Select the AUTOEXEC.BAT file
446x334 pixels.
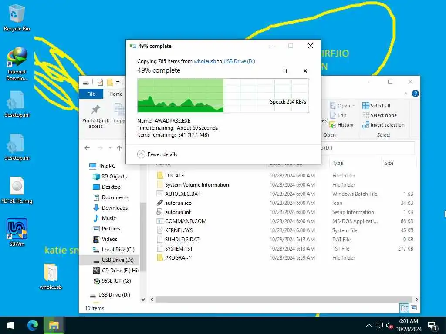point(182,194)
